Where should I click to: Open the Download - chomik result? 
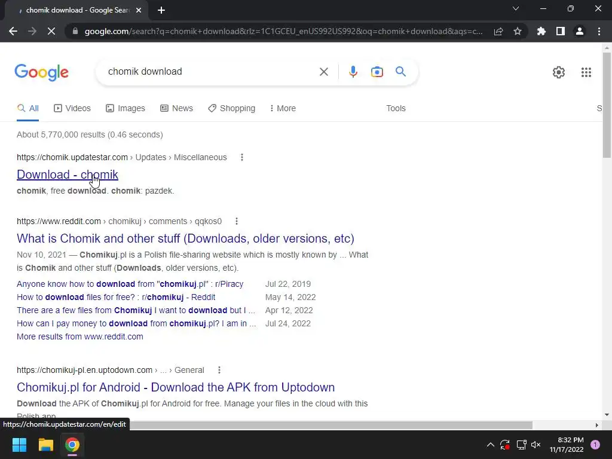pos(68,175)
